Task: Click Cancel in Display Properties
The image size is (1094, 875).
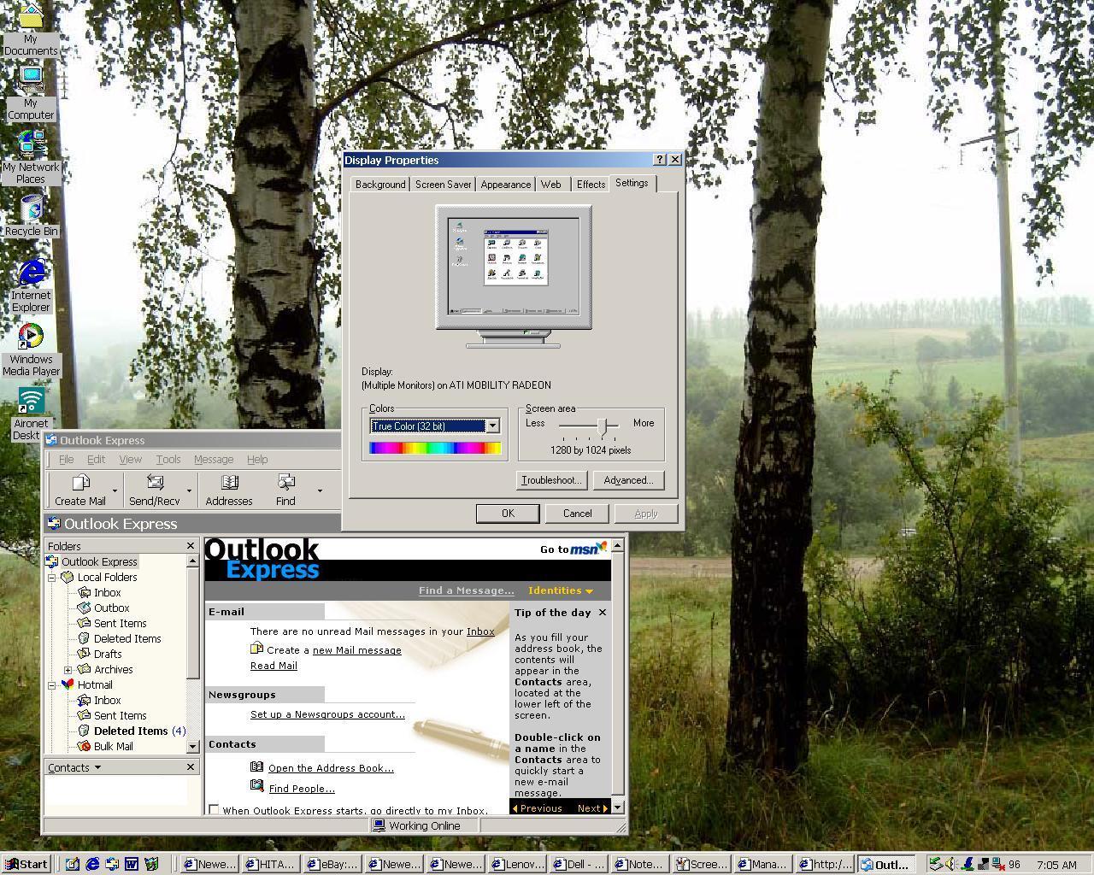Action: [x=577, y=514]
